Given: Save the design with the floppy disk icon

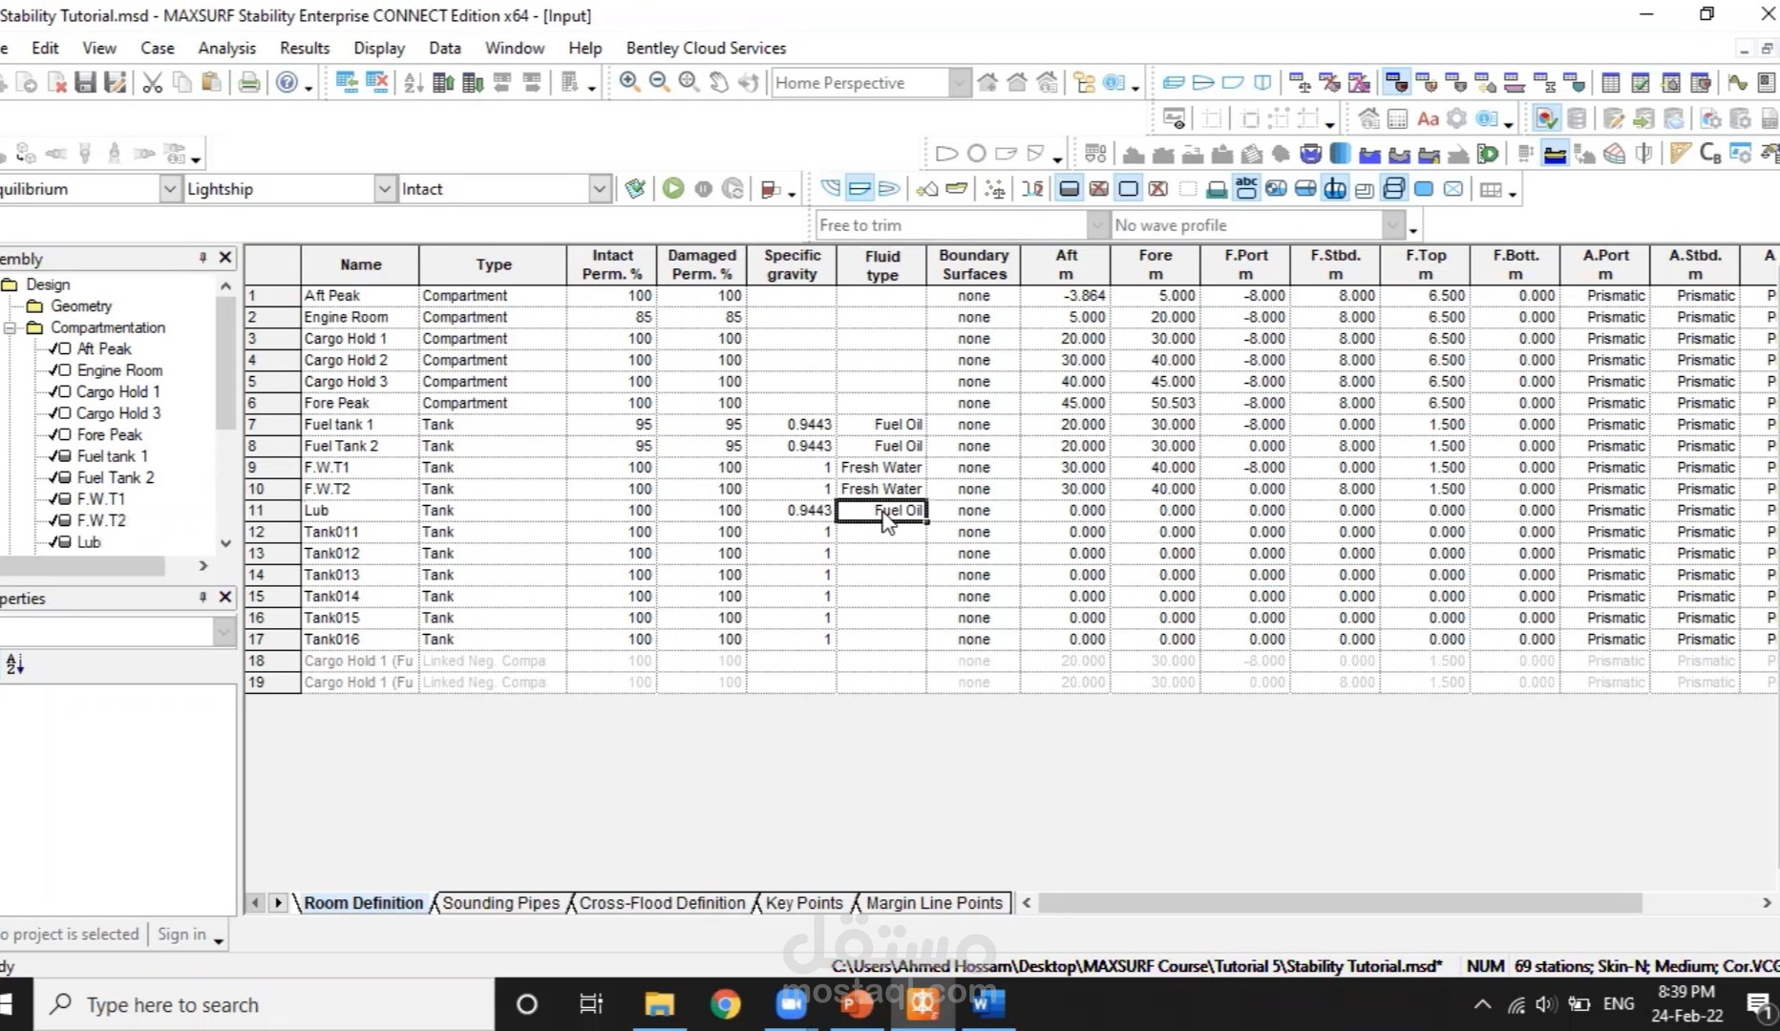Looking at the screenshot, I should coord(86,83).
